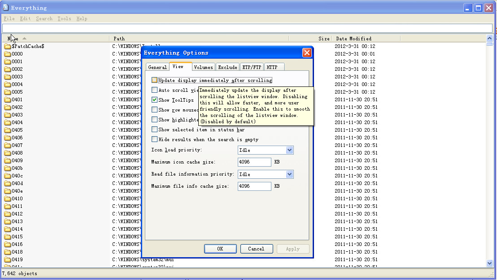497x280 pixels.
Task: Select the 0005 folder icon
Action: point(8,92)
